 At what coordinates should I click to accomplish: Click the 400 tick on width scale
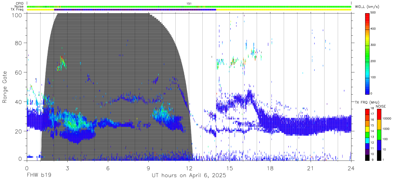coord(373,29)
